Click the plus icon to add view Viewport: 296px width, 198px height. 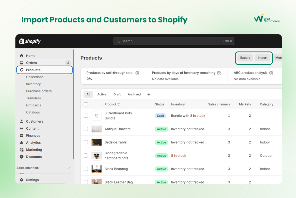point(149,94)
